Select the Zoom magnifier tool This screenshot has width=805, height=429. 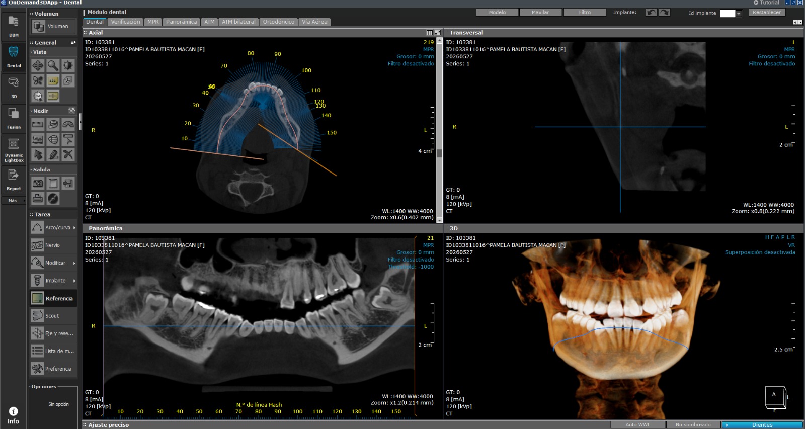click(x=53, y=65)
